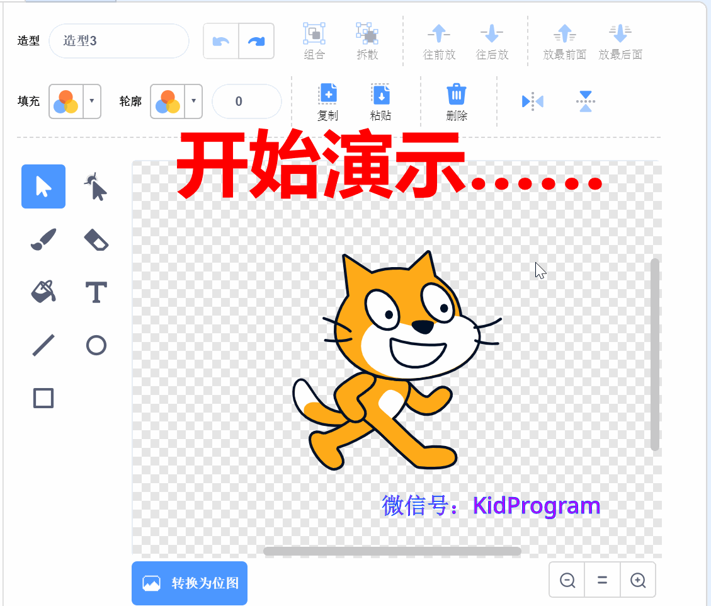Image resolution: width=711 pixels, height=606 pixels.
Task: Select the Reshape tool
Action: pos(96,186)
